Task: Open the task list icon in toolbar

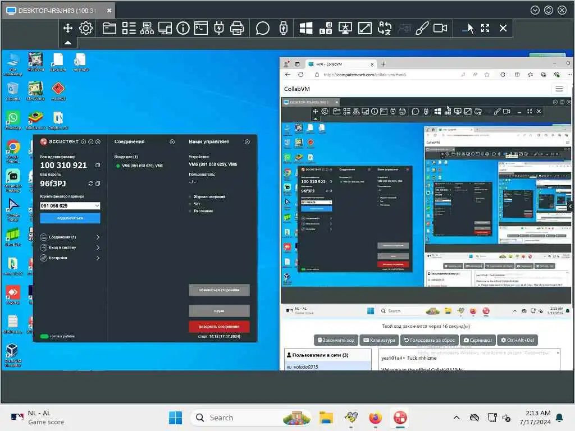Action: pos(129,28)
